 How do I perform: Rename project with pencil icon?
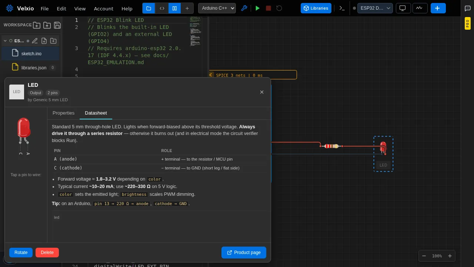coord(35,41)
